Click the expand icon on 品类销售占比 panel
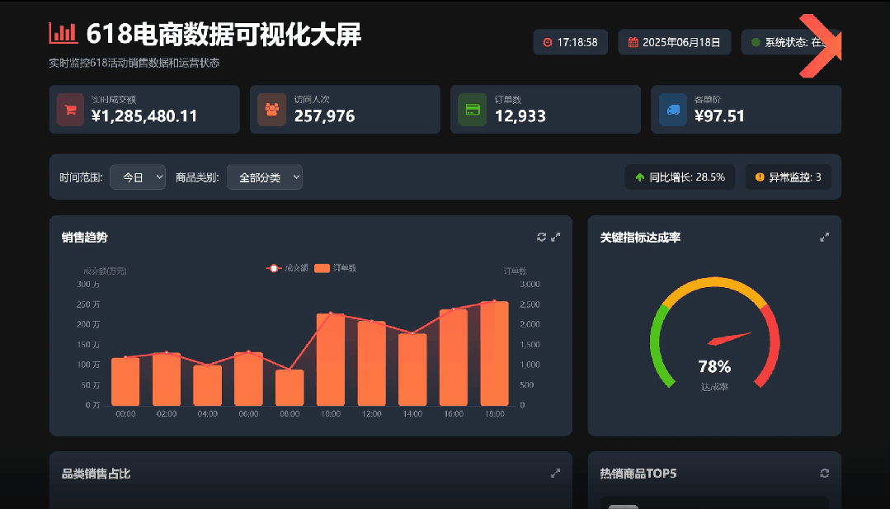Screen dimensions: 890x509 point(556,474)
